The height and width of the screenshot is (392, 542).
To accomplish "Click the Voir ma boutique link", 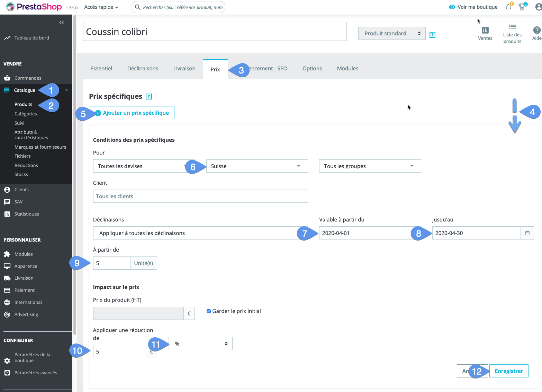I will (x=473, y=7).
